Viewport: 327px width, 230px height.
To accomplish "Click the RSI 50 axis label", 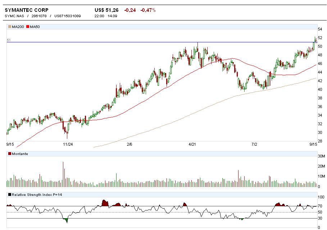I will 320,212.
